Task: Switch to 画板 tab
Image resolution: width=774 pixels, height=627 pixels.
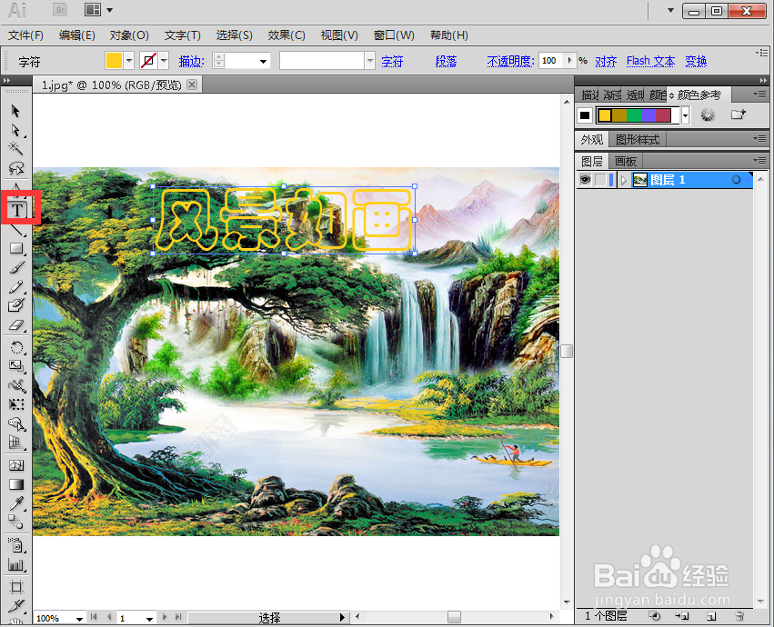Action: [626, 162]
